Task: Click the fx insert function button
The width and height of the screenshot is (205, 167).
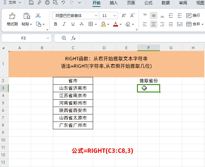Action: tap(73, 38)
